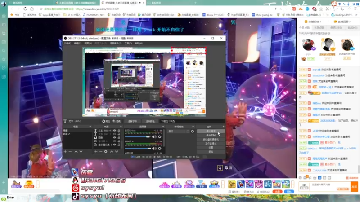Open source Filters (滤镜) button
Screen dimensions: 360x202
pos(117,121)
